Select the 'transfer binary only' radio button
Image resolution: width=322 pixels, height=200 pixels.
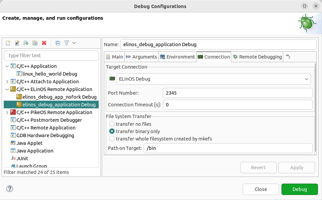112,131
